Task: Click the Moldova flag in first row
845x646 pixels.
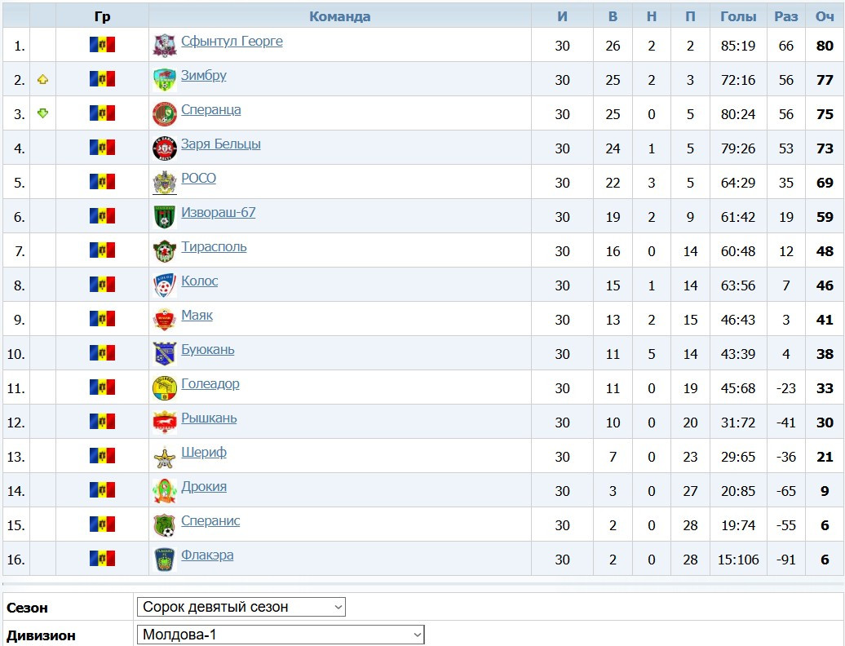Action: click(x=103, y=44)
